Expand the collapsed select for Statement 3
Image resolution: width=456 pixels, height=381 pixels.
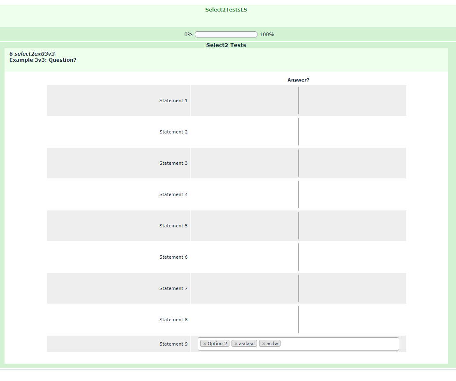[x=299, y=163]
